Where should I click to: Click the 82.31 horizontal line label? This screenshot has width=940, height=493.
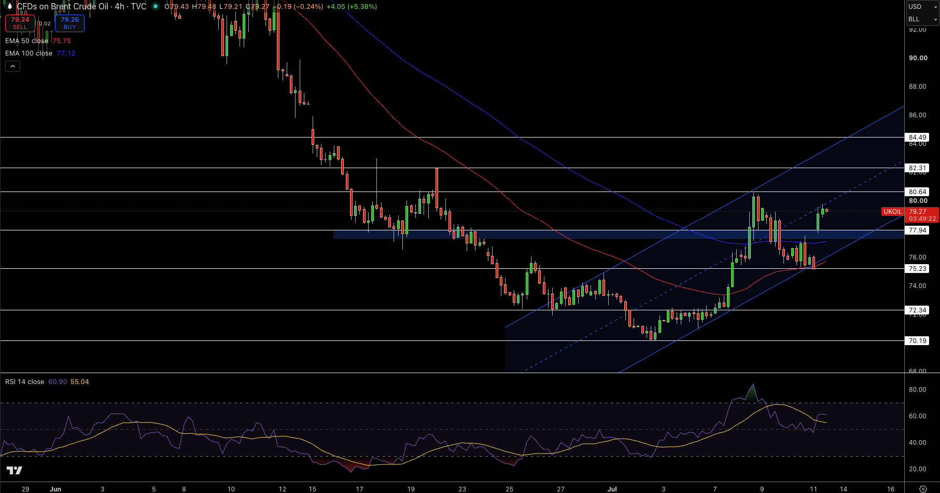(x=917, y=168)
